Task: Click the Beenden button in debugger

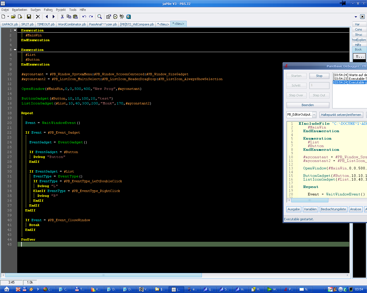Action: (308, 105)
